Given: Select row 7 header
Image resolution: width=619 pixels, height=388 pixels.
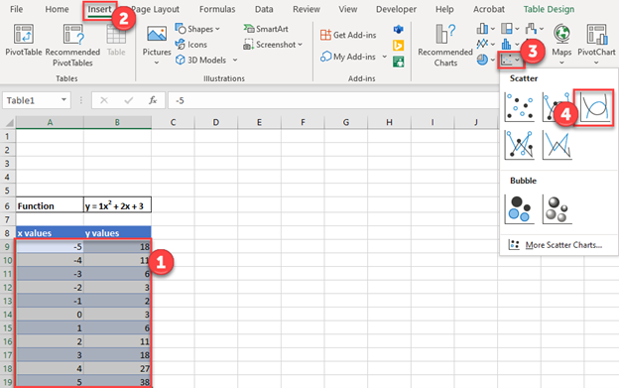Looking at the screenshot, I should point(8,219).
